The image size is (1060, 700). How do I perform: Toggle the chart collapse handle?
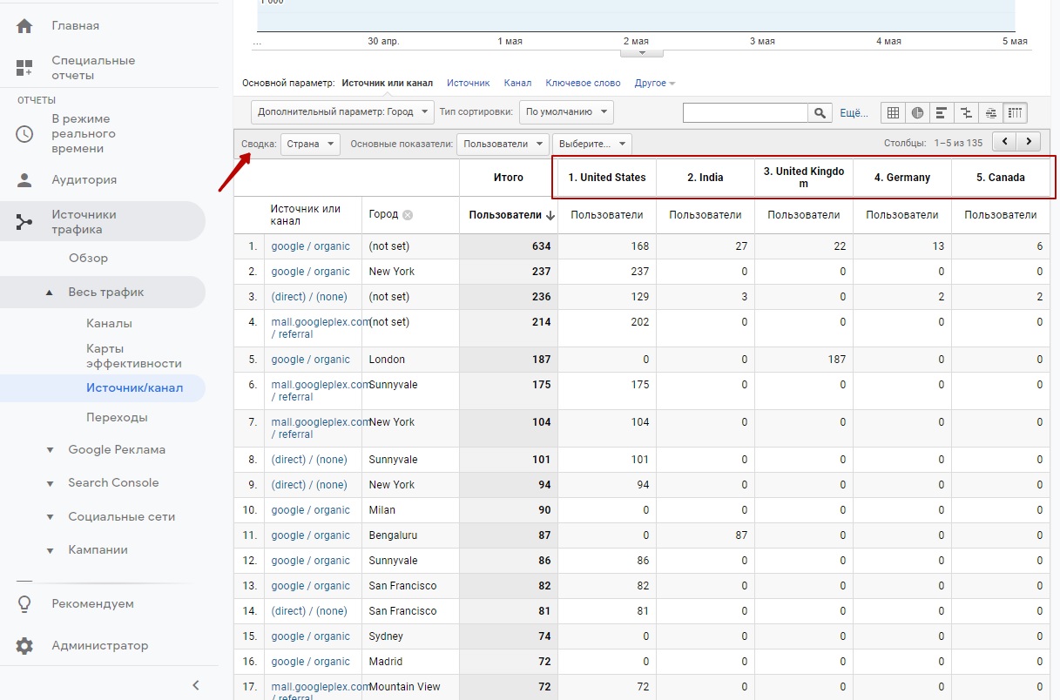642,52
